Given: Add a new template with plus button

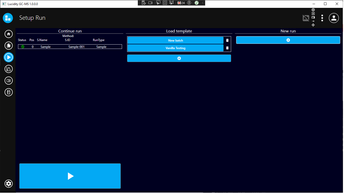Looking at the screenshot, I should tap(179, 58).
